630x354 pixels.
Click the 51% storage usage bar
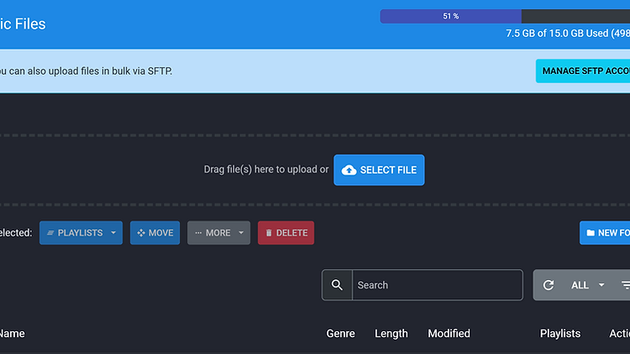(x=505, y=16)
